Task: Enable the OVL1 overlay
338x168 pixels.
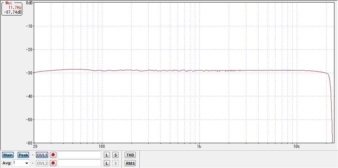Action: click(x=42, y=155)
